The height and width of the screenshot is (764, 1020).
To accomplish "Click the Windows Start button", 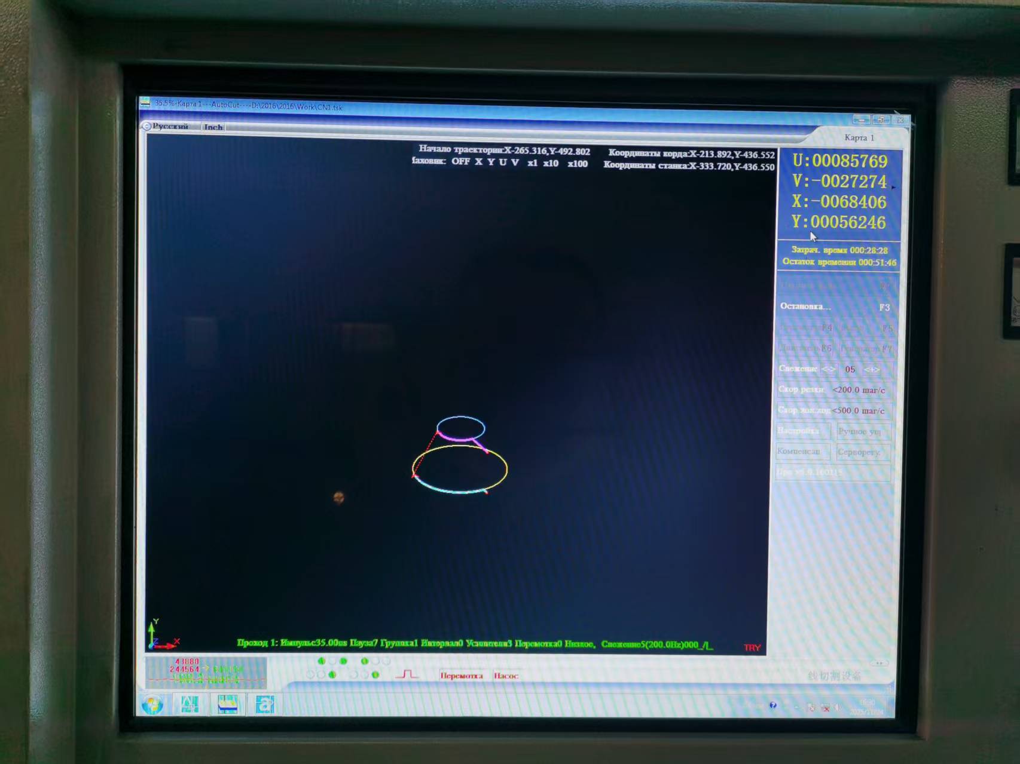I will tap(152, 705).
